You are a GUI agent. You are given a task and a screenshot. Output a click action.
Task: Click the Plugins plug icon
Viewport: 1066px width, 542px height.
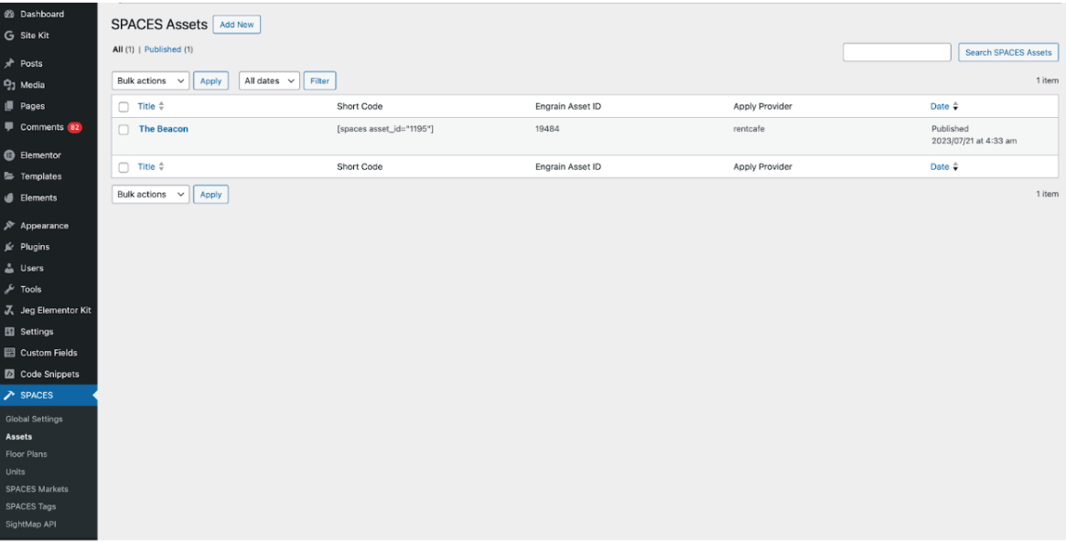[9, 247]
